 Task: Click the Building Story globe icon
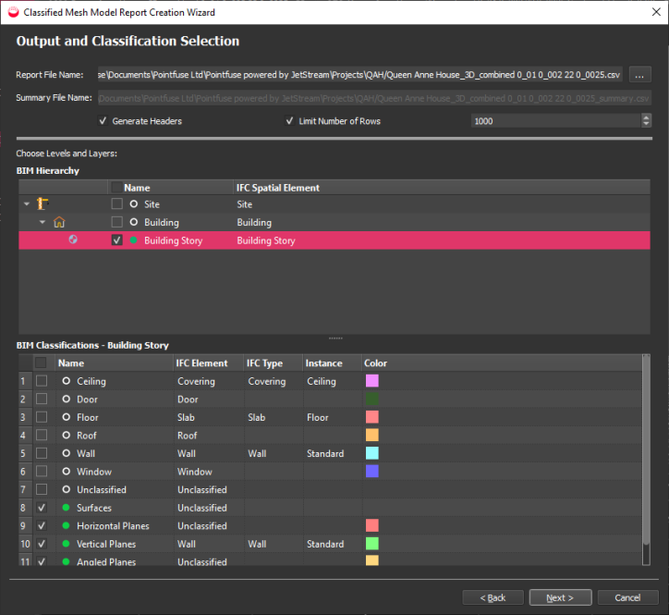point(73,240)
